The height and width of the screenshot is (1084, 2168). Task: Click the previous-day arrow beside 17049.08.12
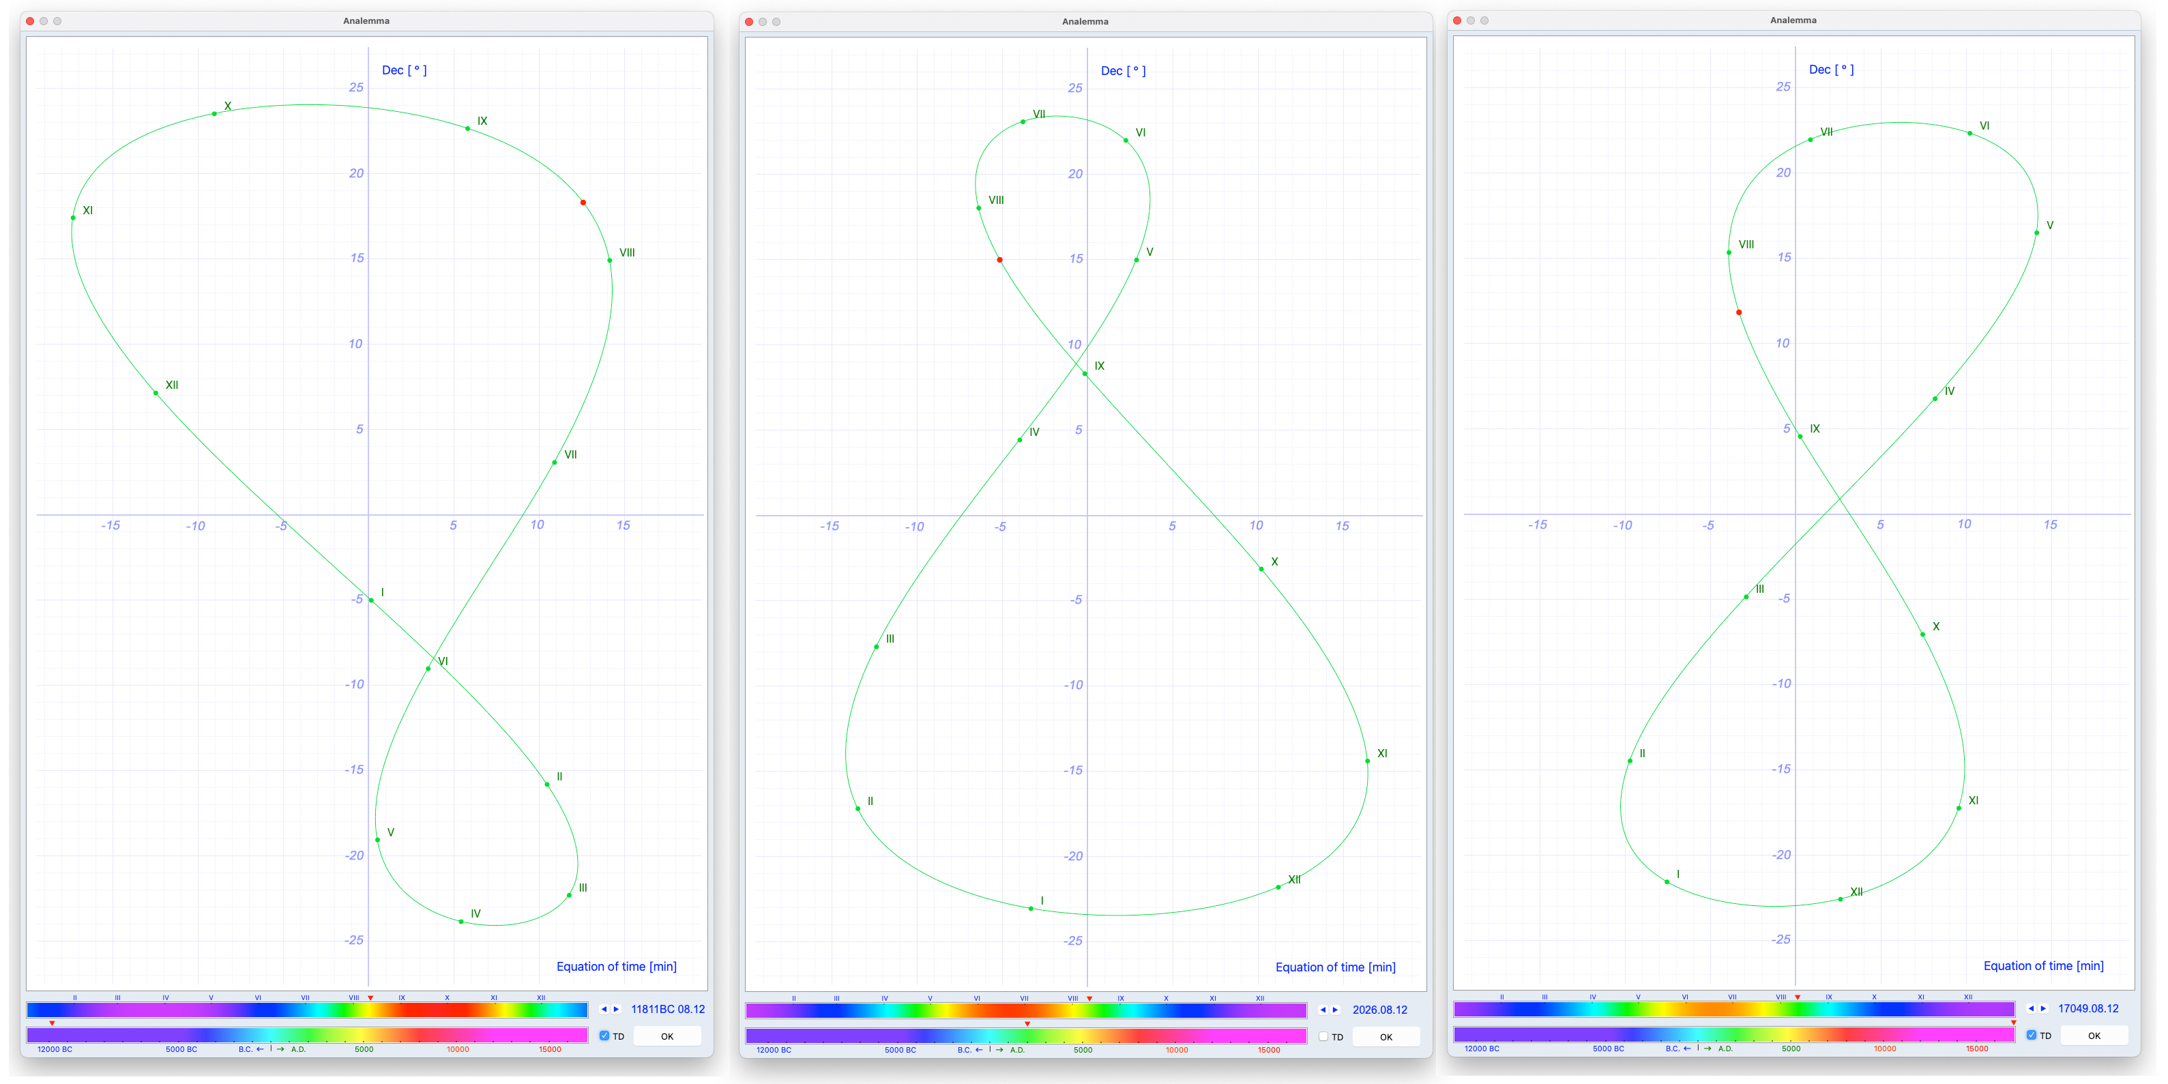pos(2030,1008)
